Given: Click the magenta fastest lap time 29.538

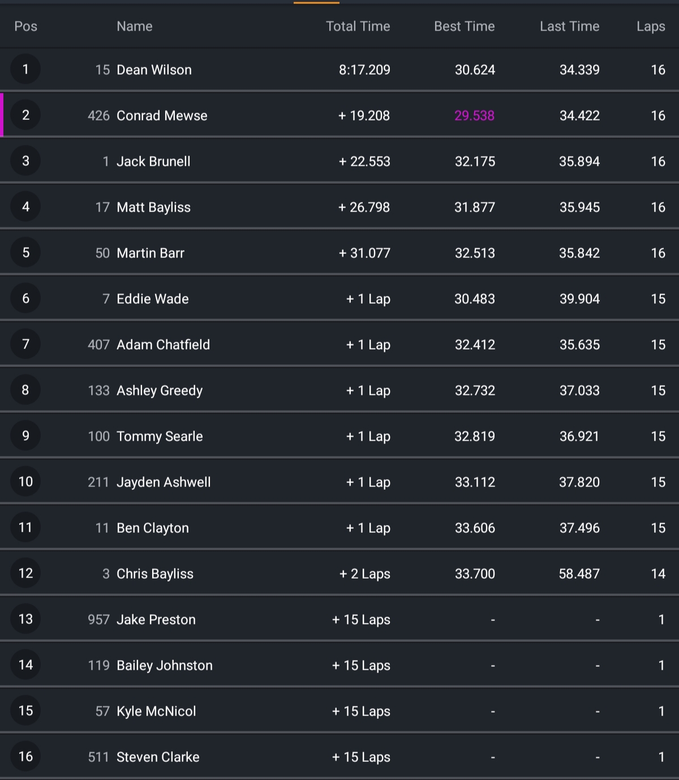Looking at the screenshot, I should pos(474,116).
